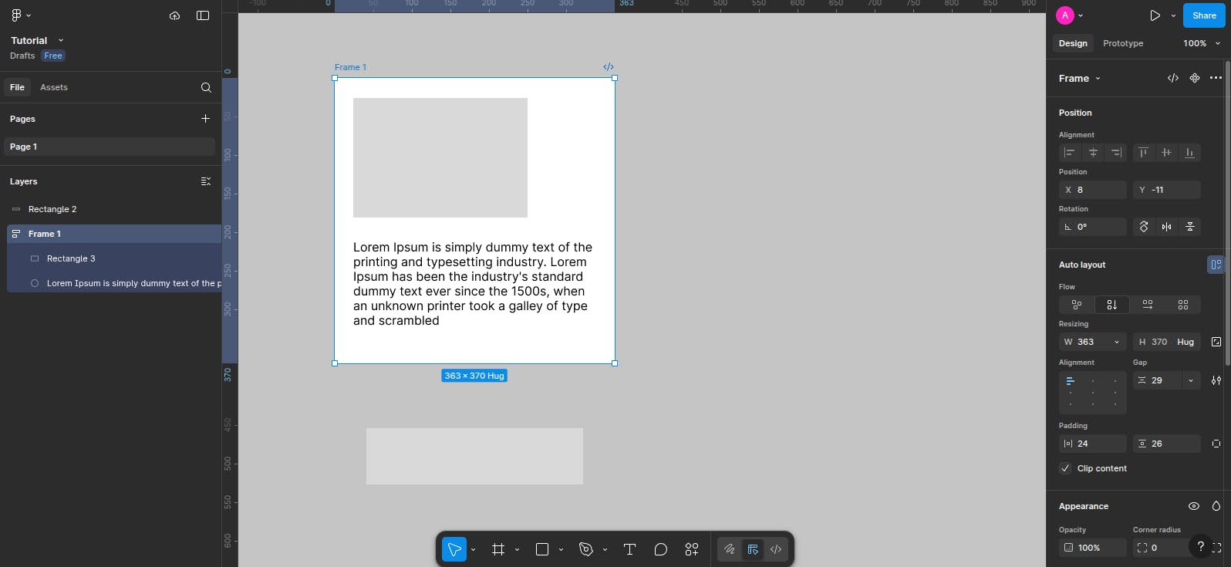Flip vertical icon
This screenshot has height=567, width=1231.
pyautogui.click(x=1190, y=227)
